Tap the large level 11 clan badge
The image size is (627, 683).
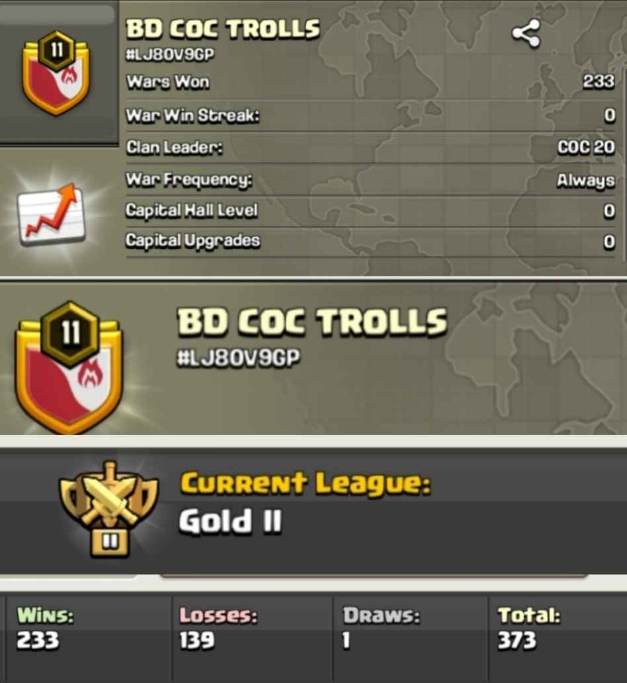coord(69,368)
